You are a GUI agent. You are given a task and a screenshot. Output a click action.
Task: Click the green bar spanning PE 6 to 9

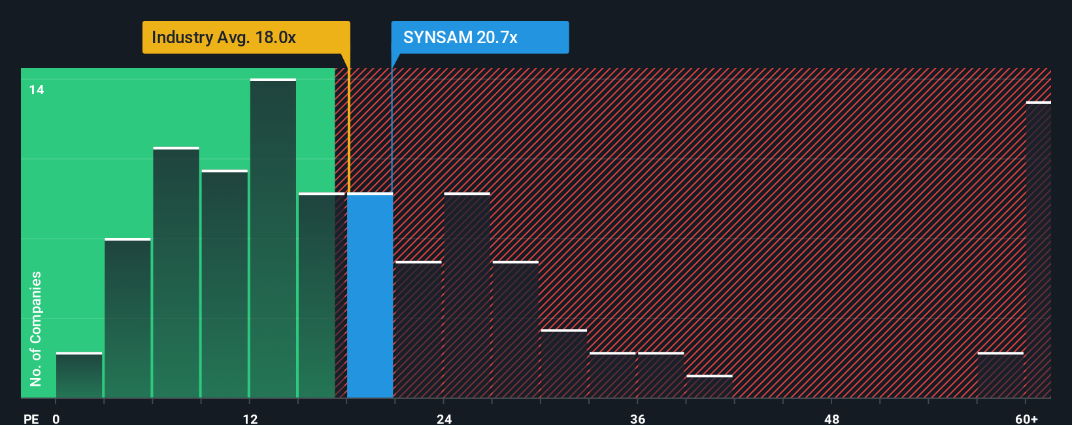[x=176, y=273]
